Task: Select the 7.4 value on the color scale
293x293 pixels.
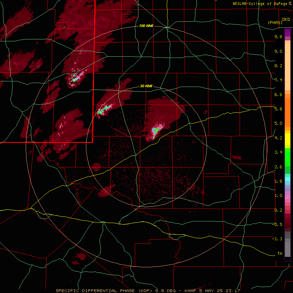Action: point(278,80)
